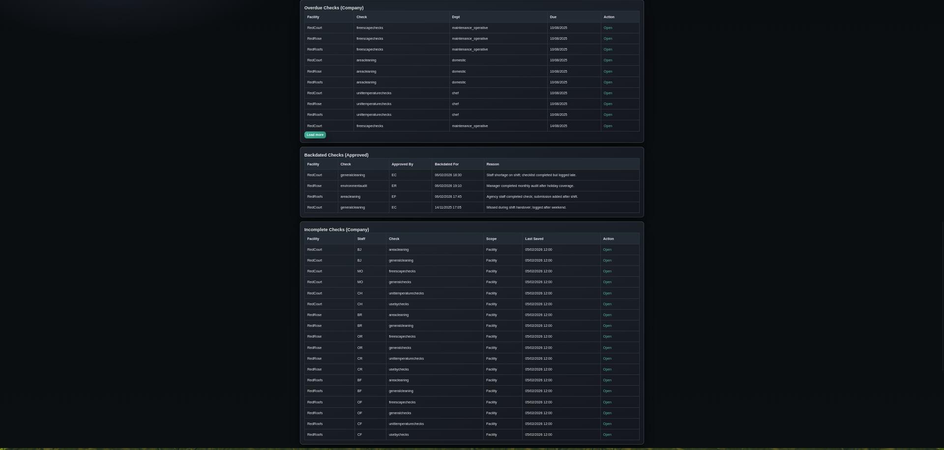Open incomplete RedRose generalcleaning by staff BR
Image resolution: width=944 pixels, height=450 pixels.
click(x=607, y=326)
